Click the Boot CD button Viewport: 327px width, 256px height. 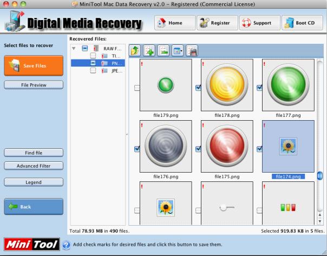302,23
